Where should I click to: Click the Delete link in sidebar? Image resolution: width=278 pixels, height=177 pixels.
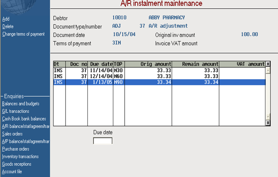point(8,26)
